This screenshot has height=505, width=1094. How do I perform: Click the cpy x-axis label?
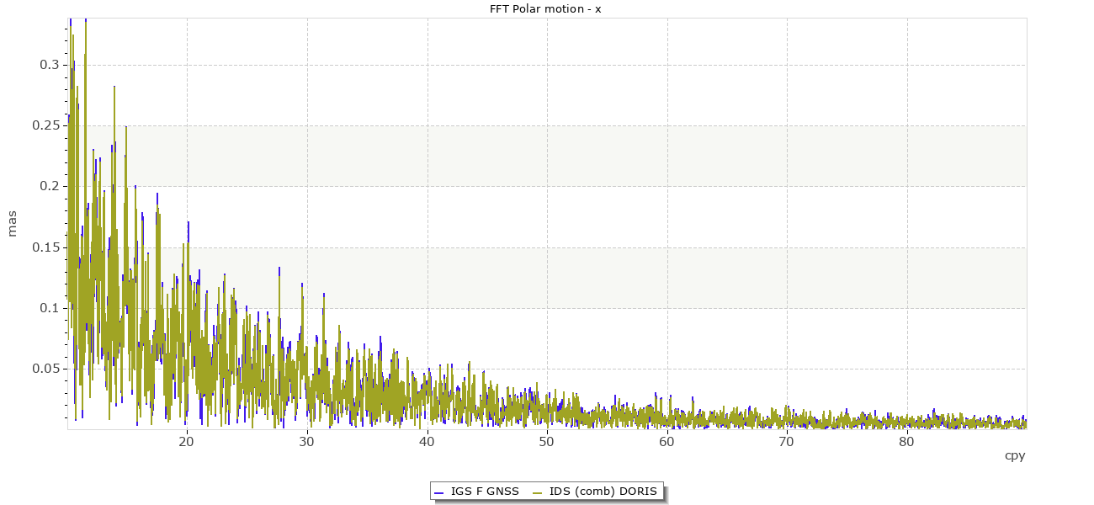click(1015, 455)
